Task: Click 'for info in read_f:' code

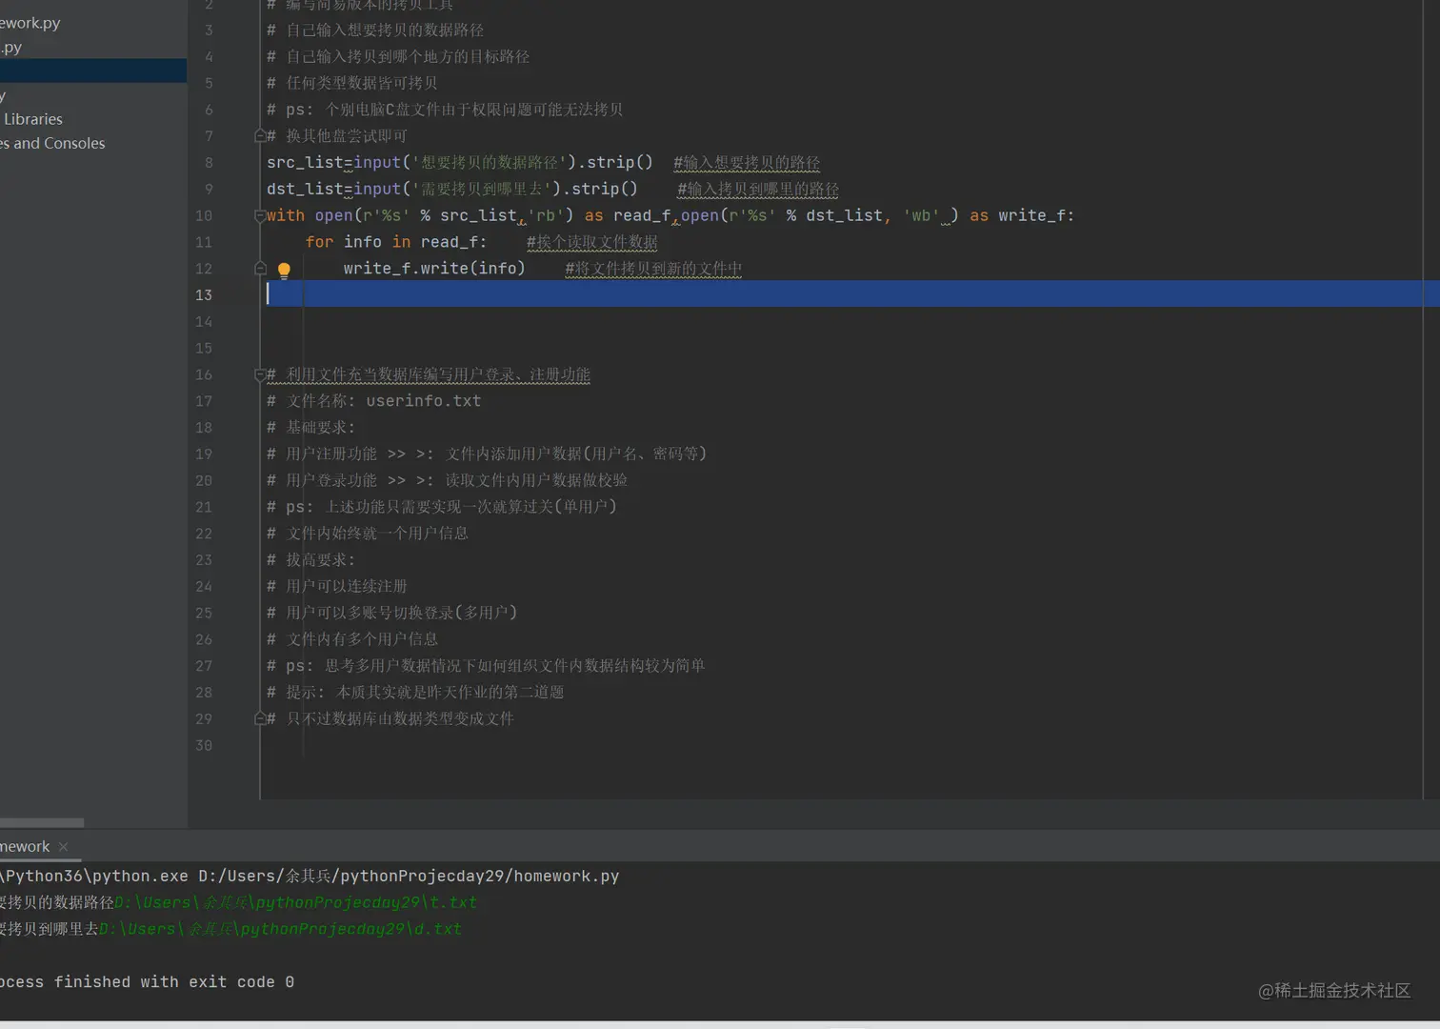Action: [396, 243]
